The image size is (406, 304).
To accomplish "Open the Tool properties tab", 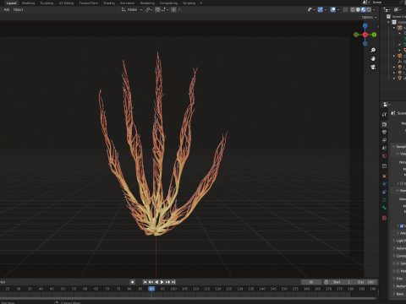I will point(384,114).
